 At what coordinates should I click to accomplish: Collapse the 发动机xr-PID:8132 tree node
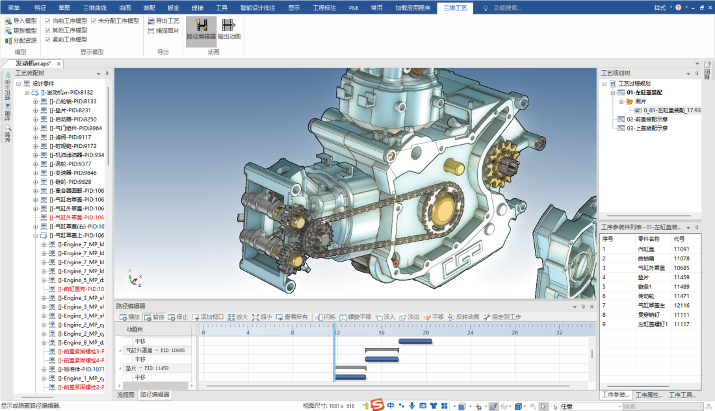pyautogui.click(x=27, y=92)
